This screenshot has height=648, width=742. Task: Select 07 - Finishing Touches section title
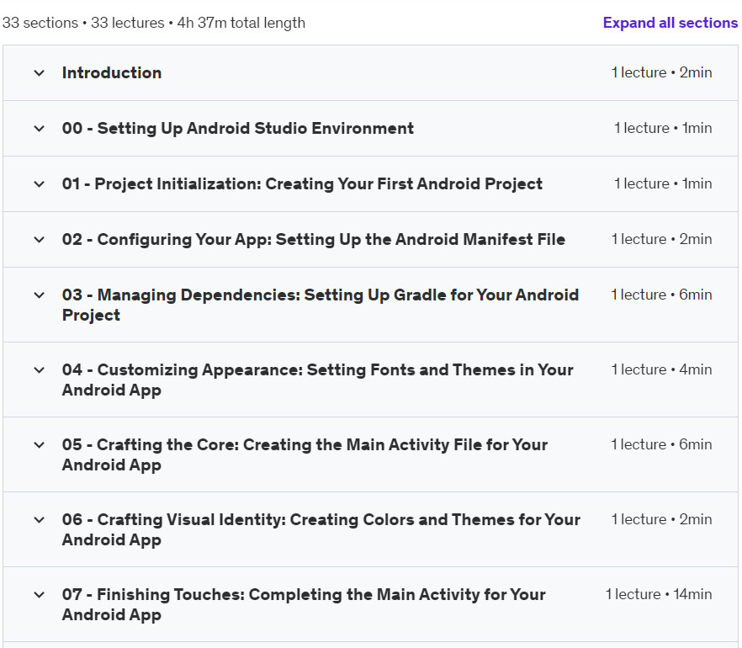pos(304,604)
